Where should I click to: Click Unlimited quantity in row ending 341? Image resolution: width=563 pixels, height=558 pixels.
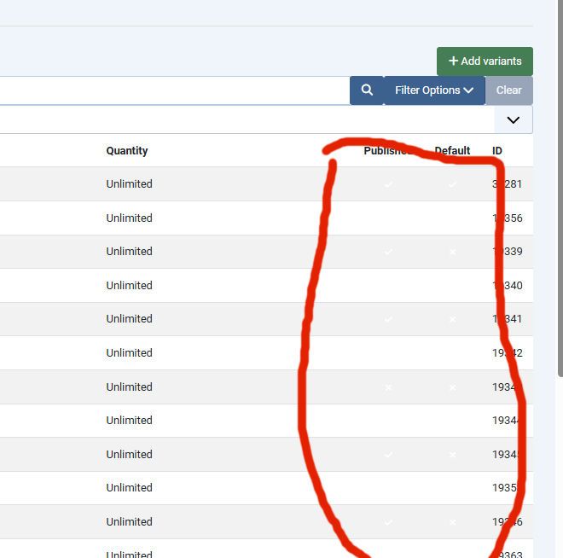(129, 319)
